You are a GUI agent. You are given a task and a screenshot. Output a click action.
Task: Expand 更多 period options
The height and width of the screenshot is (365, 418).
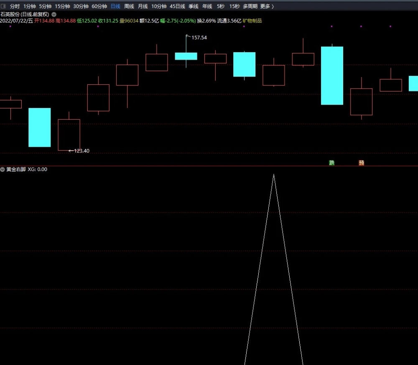(x=267, y=6)
